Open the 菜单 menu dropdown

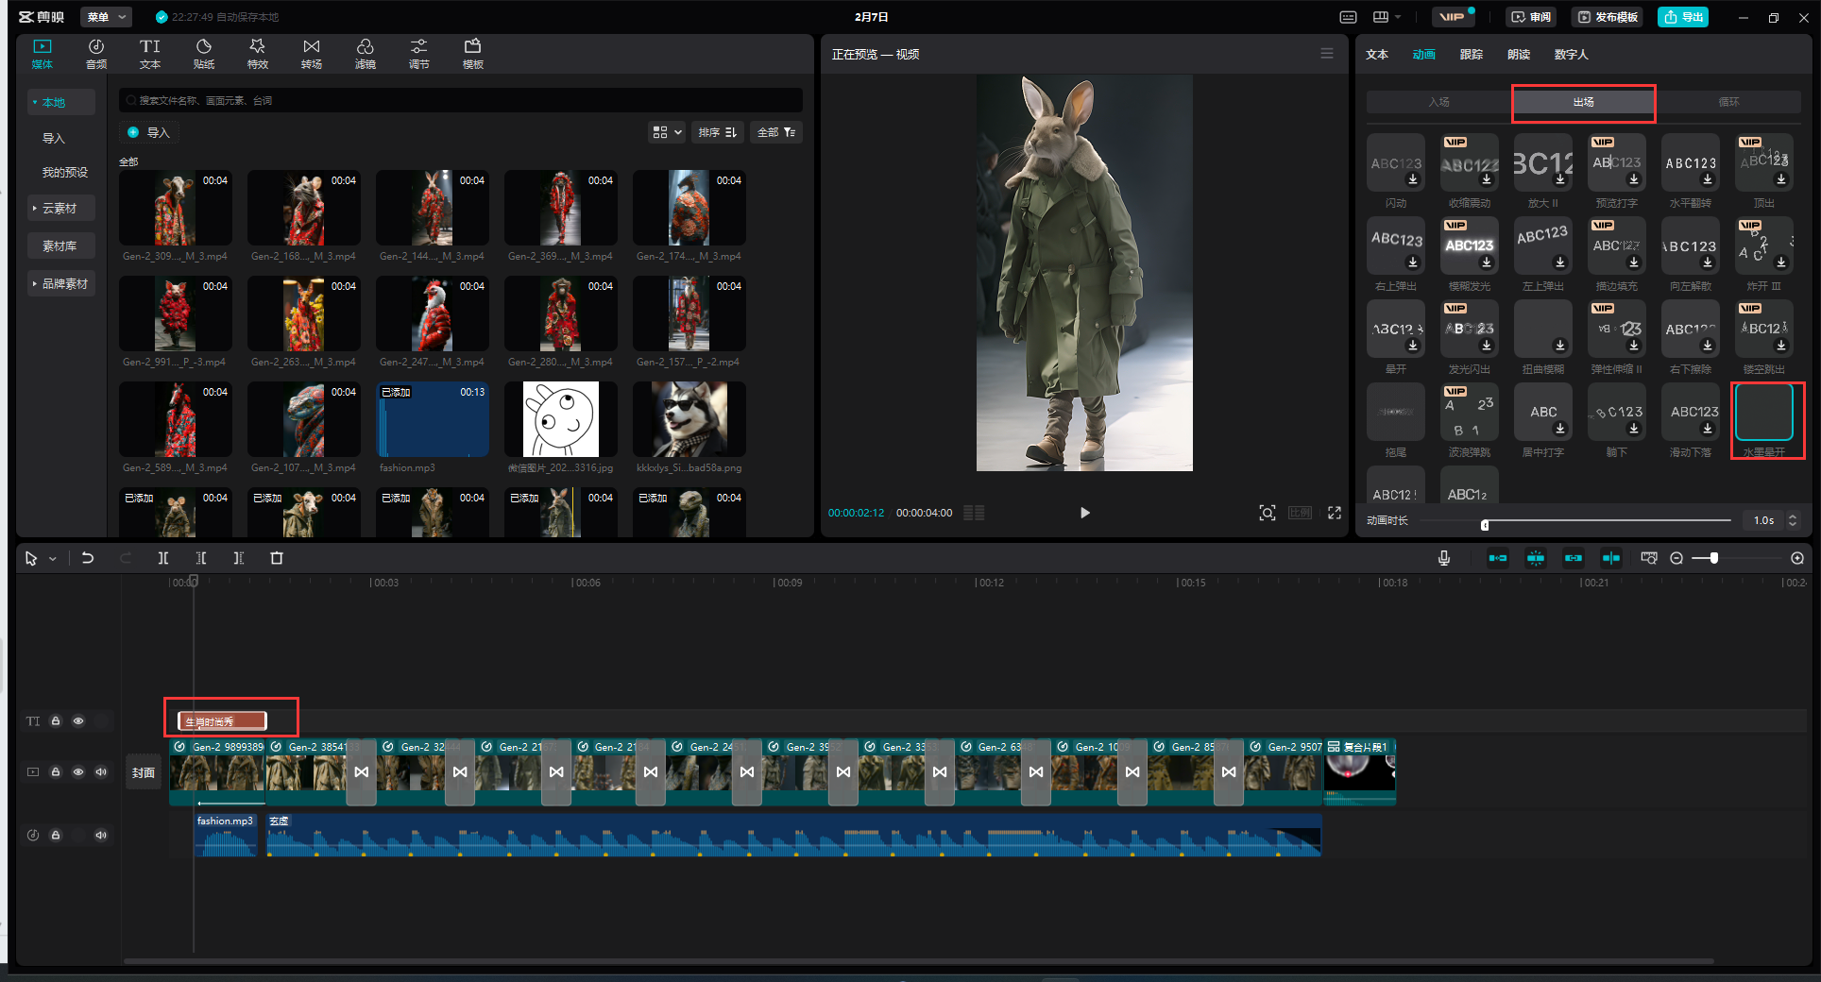(106, 17)
